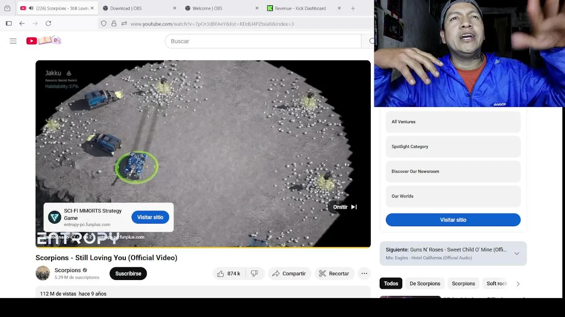Viewport: 565px width, 317px height.
Task: Go to YouTube home via logo
Action: (x=43, y=41)
